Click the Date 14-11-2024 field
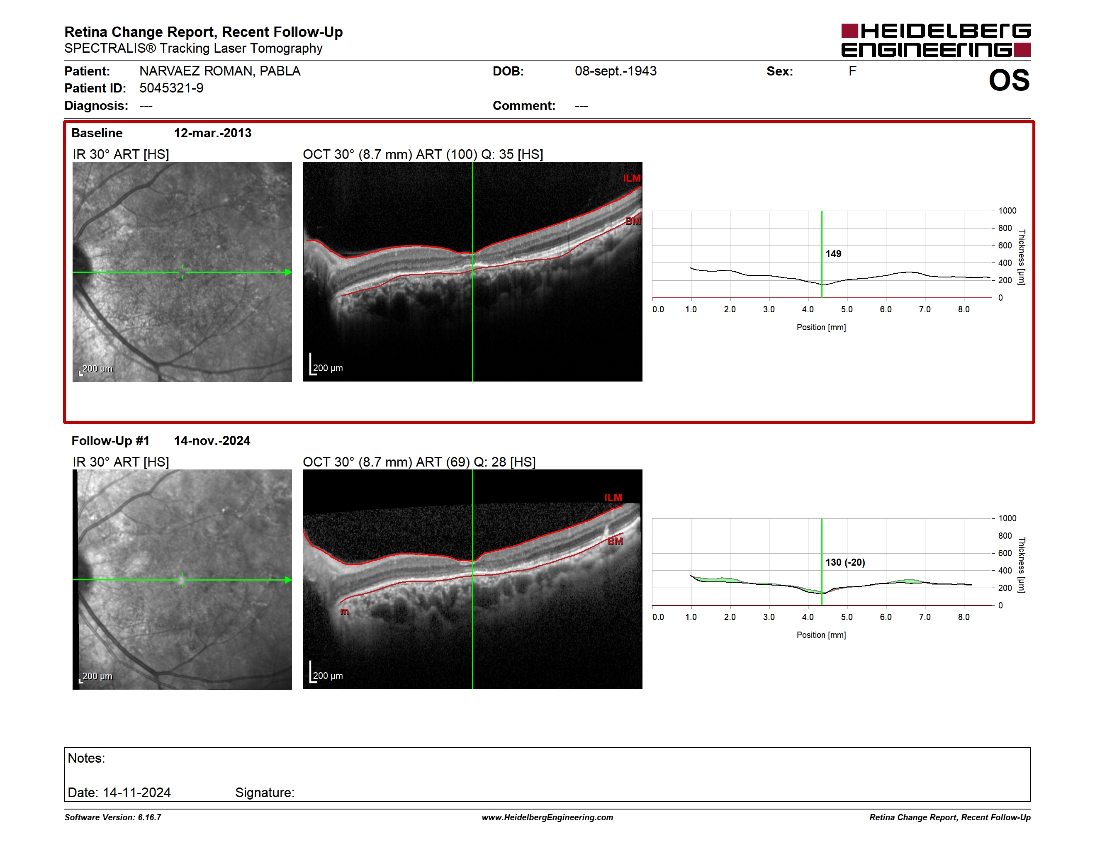Screen dimensions: 1095x846 point(119,793)
